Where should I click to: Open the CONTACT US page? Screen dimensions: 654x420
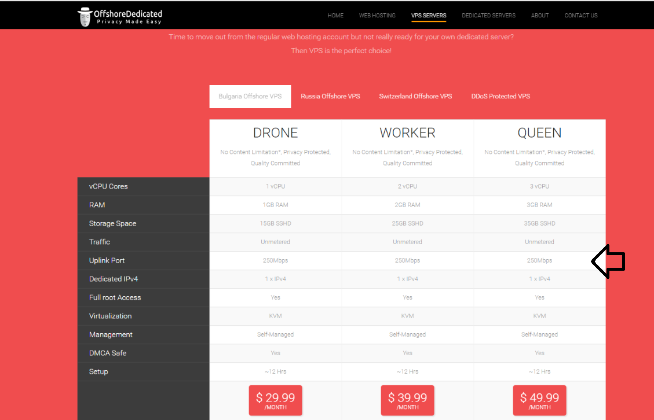pos(581,16)
